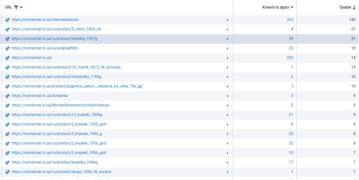Sort by Трафік descending arrow
This screenshot has height=180, width=359.
tap(354, 7)
